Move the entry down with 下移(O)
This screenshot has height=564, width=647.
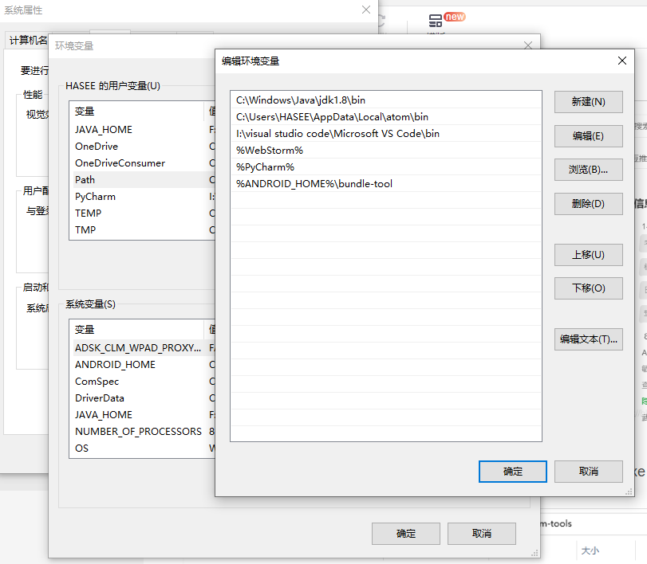coord(589,288)
